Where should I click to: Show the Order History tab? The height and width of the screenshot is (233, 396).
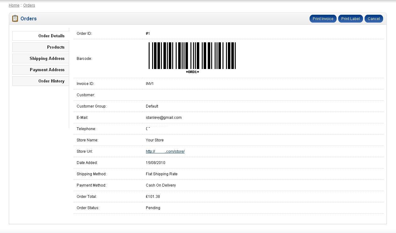coord(41,81)
